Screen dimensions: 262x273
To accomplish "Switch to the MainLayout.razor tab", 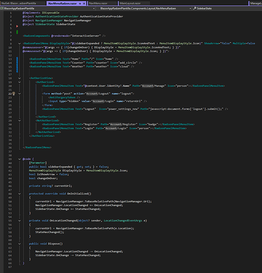I will coord(134,3).
